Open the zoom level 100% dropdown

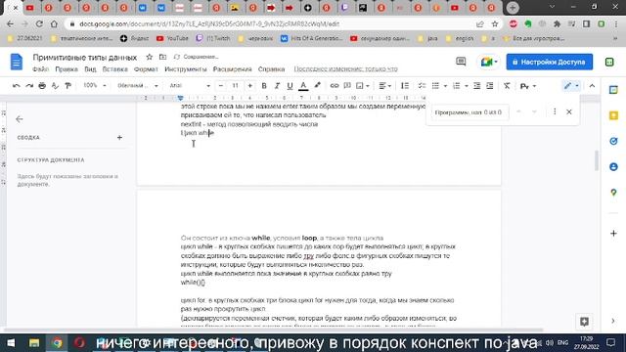tap(94, 85)
